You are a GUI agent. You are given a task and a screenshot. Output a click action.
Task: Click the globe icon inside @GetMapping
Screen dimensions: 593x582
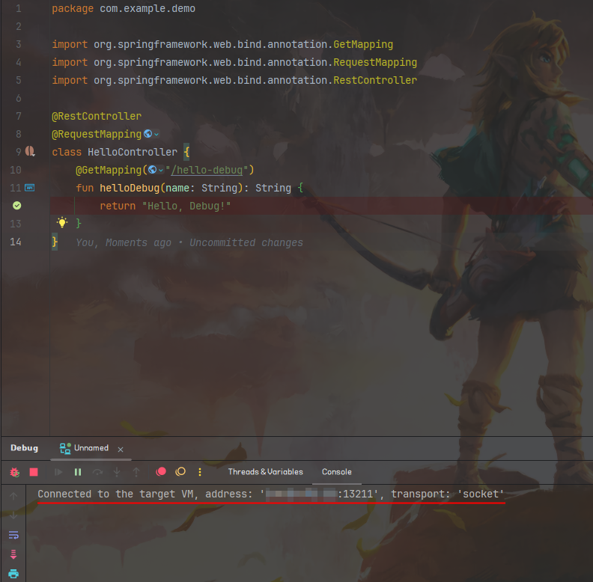[x=152, y=170]
